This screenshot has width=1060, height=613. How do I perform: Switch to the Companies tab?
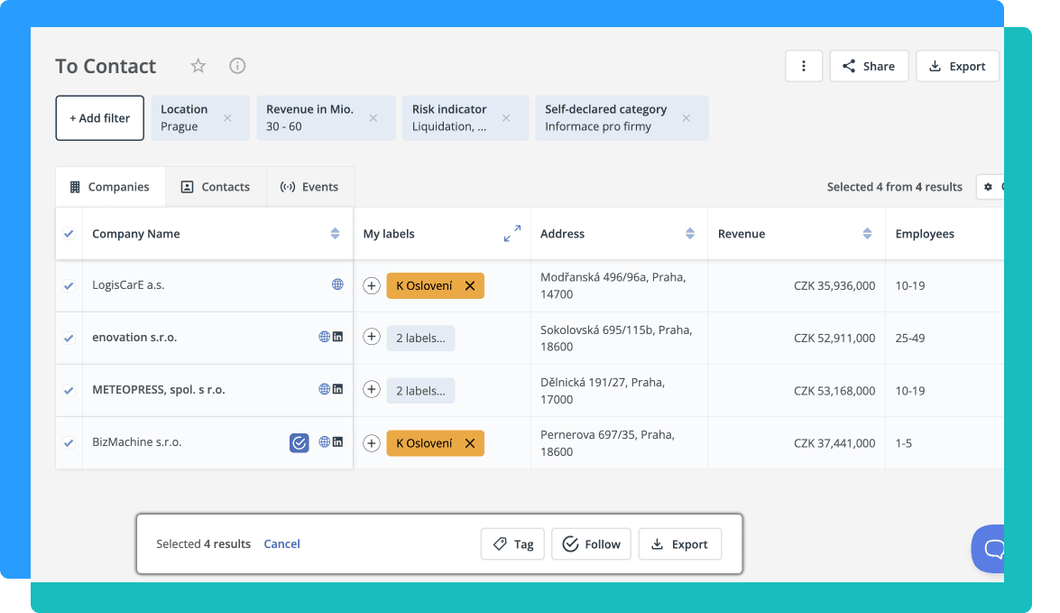pos(110,187)
